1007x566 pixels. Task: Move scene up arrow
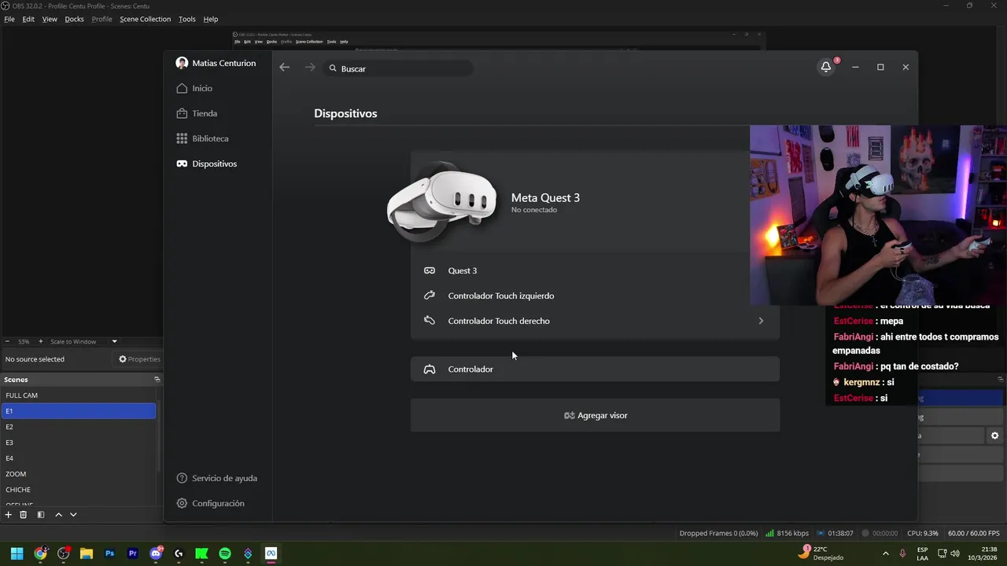(x=58, y=514)
